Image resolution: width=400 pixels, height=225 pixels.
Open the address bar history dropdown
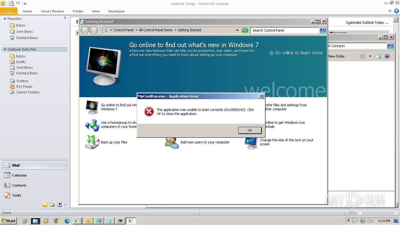(237, 30)
